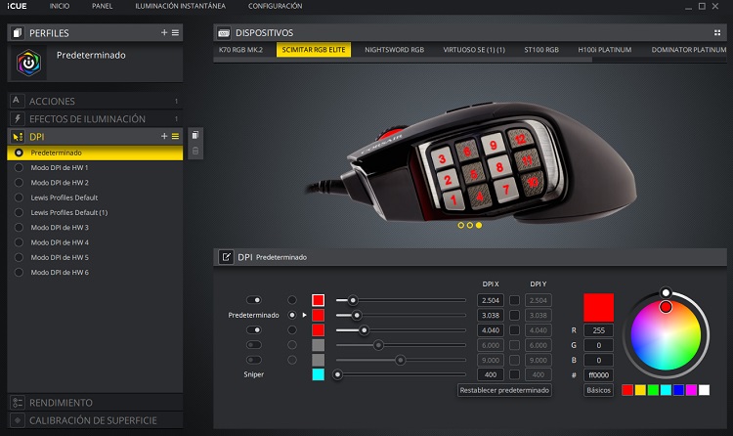
Task: Click the hex color input field
Action: [598, 374]
